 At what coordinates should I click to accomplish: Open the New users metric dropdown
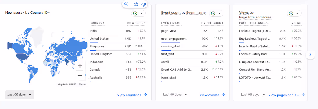pyautogui.click(x=15, y=13)
